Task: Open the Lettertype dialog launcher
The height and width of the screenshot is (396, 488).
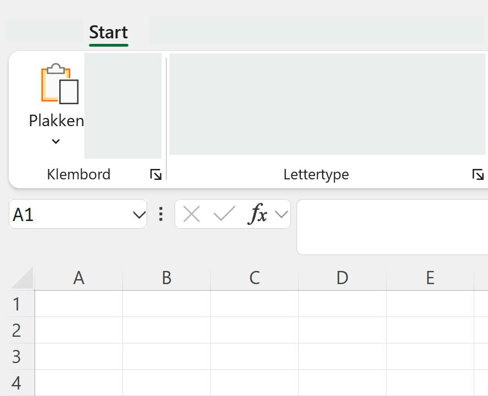Action: tap(478, 175)
